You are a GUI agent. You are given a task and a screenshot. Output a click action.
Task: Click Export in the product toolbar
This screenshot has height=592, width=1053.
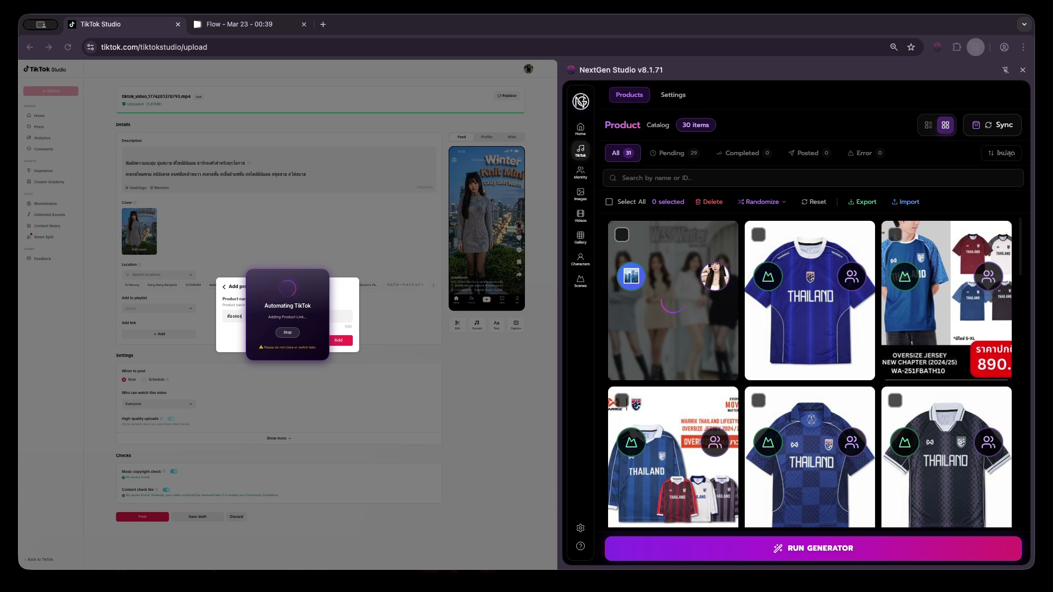tap(862, 202)
